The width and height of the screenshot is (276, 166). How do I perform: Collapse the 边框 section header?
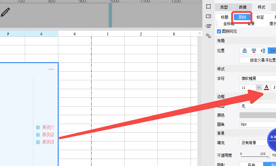point(246,96)
